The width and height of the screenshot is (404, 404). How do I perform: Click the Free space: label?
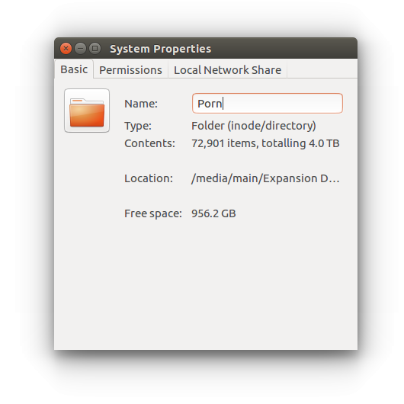coord(153,213)
